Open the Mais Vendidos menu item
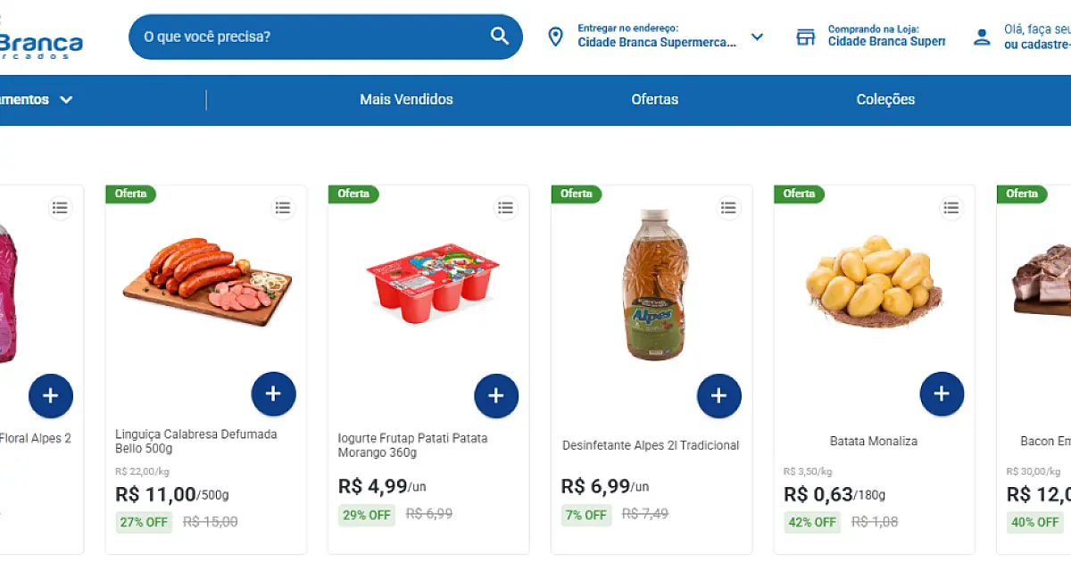1071x562 pixels. point(406,100)
